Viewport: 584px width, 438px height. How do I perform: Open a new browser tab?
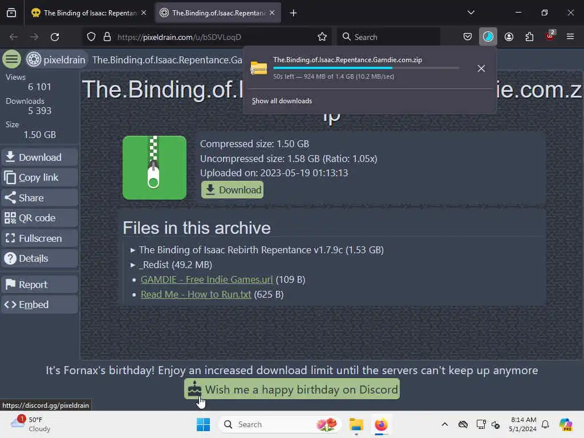(x=294, y=13)
